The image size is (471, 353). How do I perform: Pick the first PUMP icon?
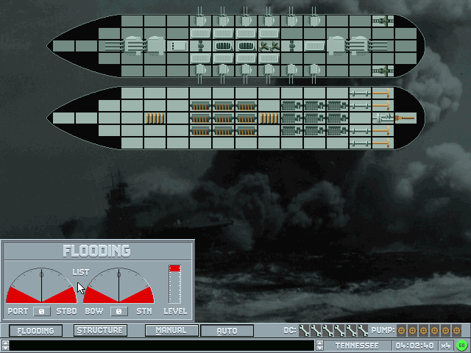(401, 330)
